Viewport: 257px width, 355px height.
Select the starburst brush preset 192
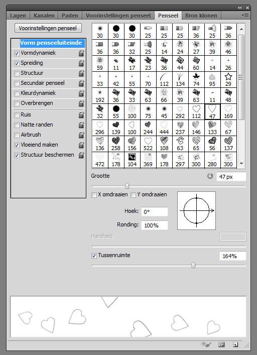click(100, 96)
